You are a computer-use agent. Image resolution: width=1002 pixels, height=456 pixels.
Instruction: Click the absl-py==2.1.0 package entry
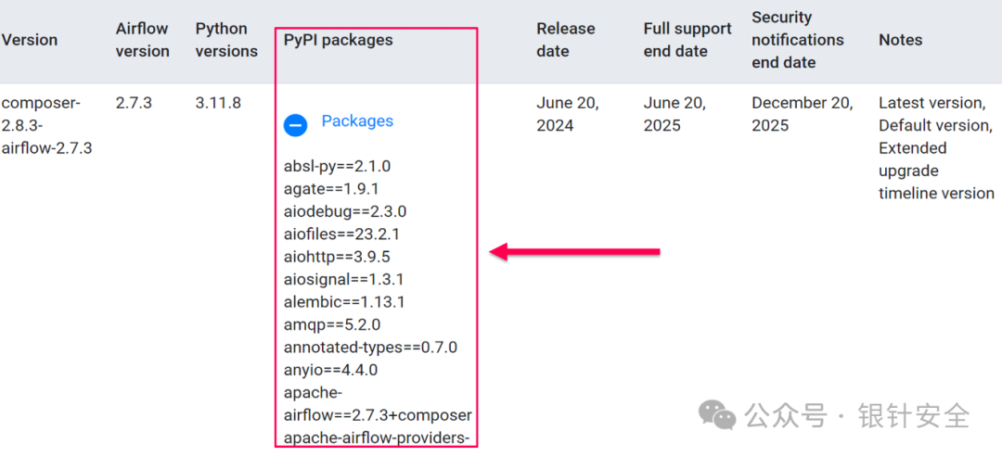(x=337, y=167)
